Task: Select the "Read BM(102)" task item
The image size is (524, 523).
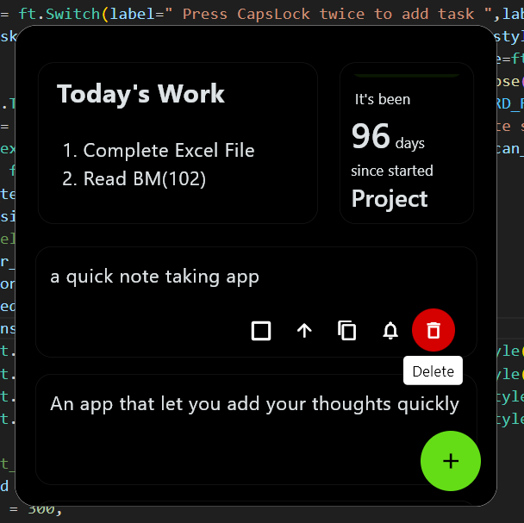Action: coord(144,179)
